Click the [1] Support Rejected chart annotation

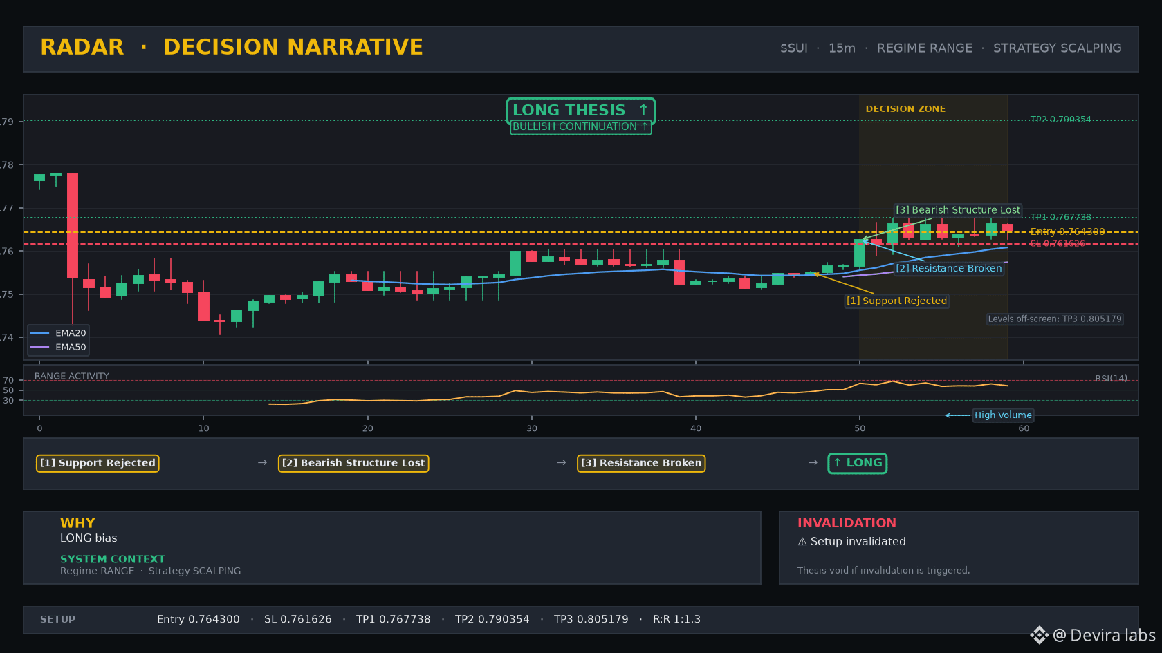896,301
